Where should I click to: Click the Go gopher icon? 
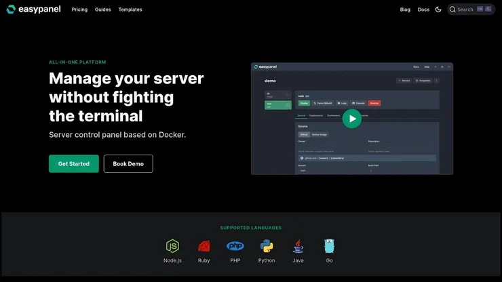329,246
